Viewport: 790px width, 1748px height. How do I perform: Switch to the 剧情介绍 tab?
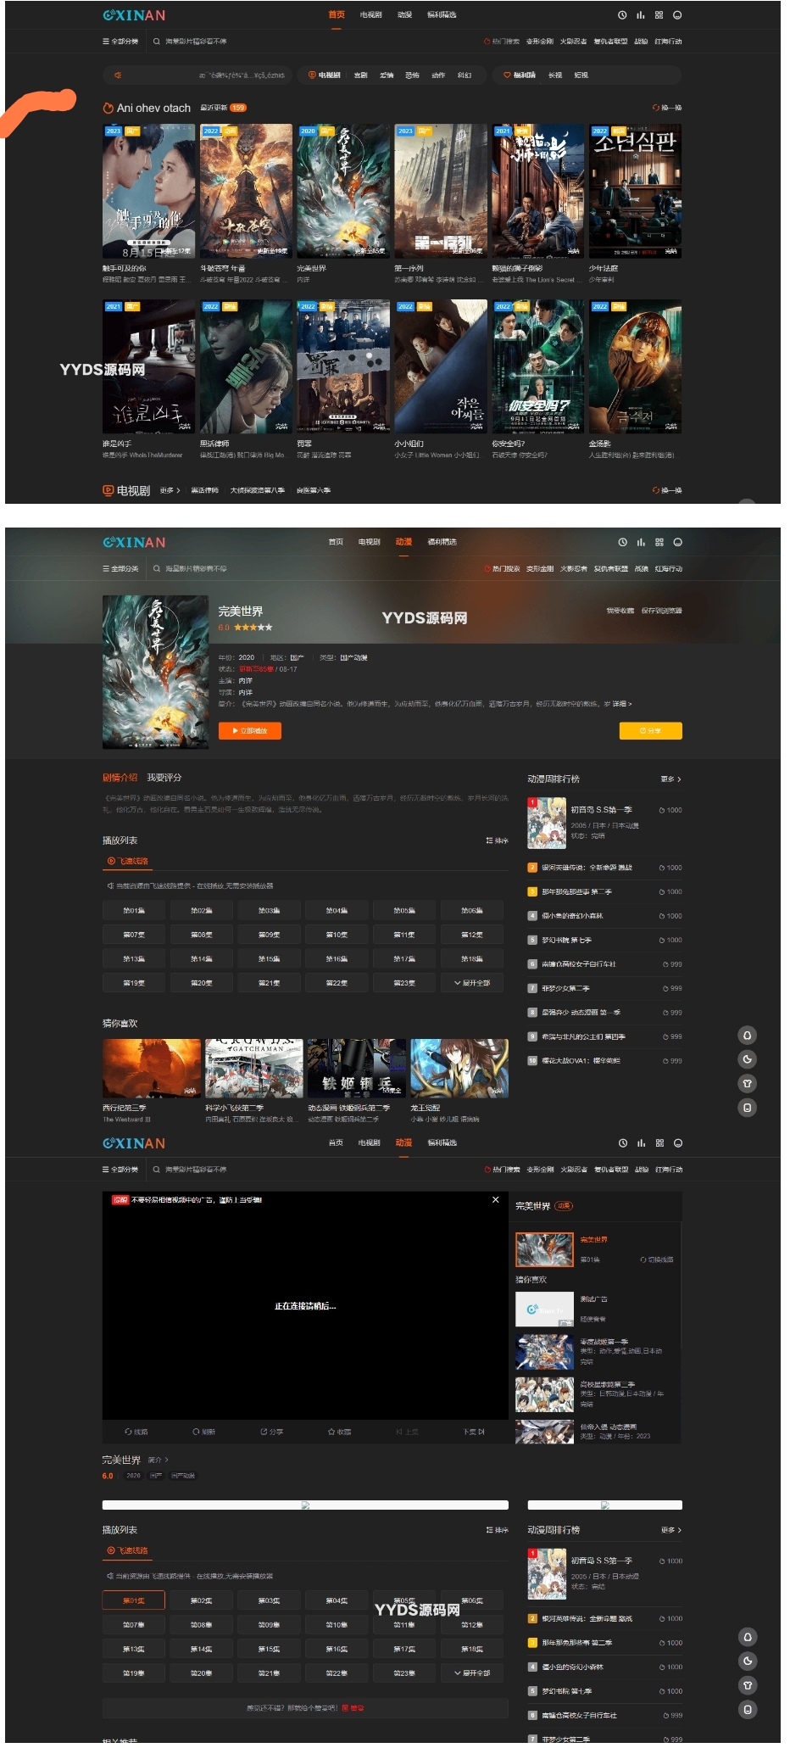pos(120,777)
